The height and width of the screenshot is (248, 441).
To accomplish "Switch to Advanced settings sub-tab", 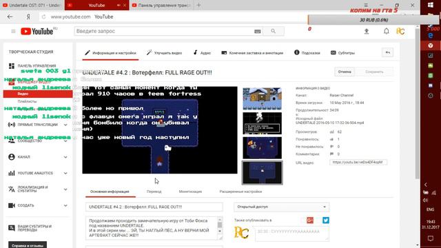I will point(240,192).
